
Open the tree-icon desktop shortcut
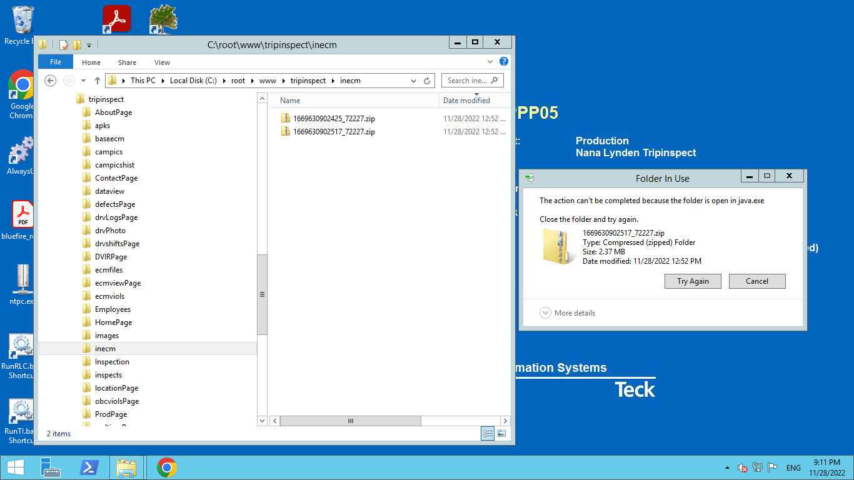pyautogui.click(x=163, y=19)
